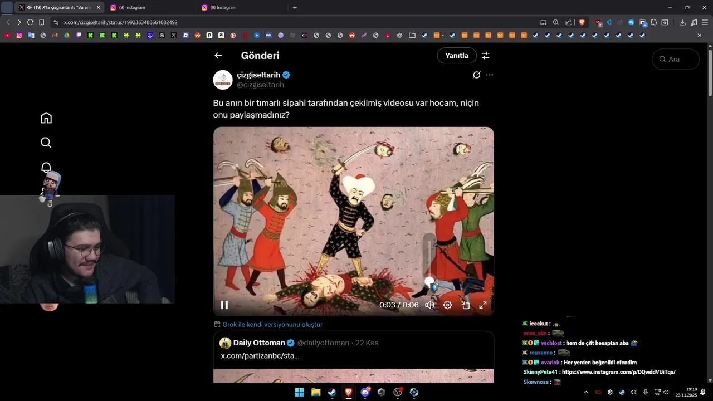Open site settings icon in address bar
This screenshot has width=713, height=401.
(x=56, y=22)
